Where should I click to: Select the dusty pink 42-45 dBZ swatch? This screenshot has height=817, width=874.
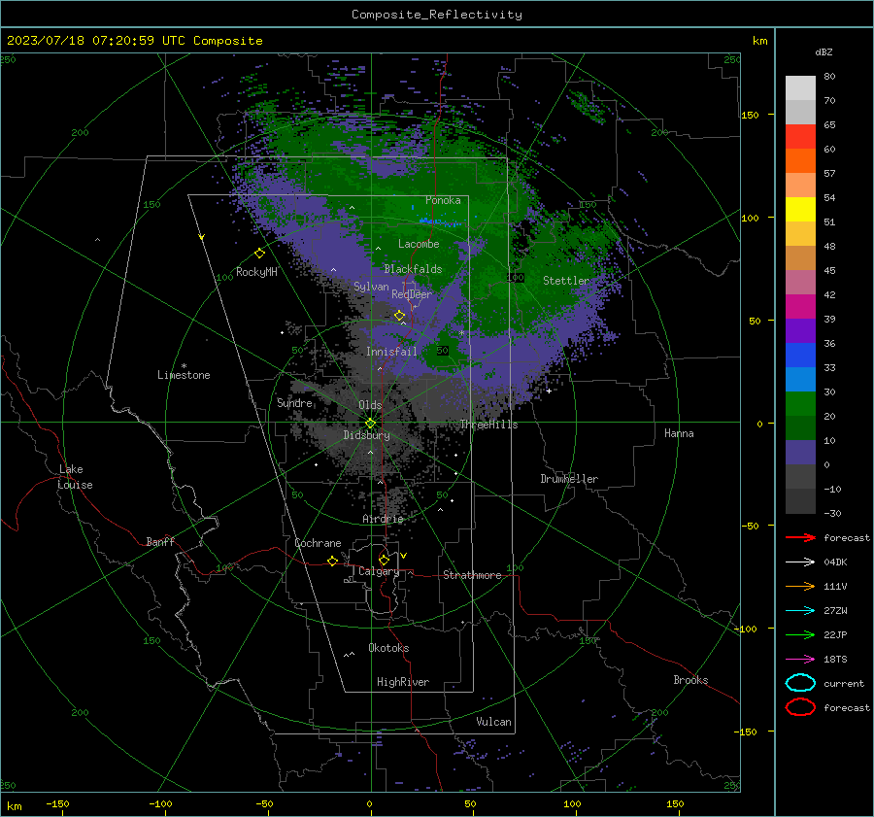(800, 282)
